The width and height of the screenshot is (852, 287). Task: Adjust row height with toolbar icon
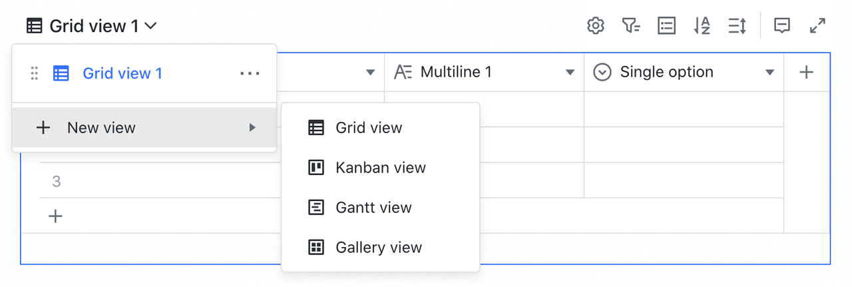(x=737, y=26)
